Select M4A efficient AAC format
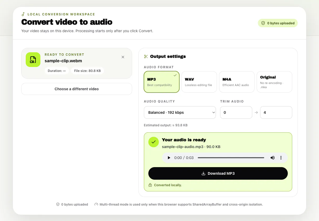Screen dimensions: 319x221 coord(237,82)
